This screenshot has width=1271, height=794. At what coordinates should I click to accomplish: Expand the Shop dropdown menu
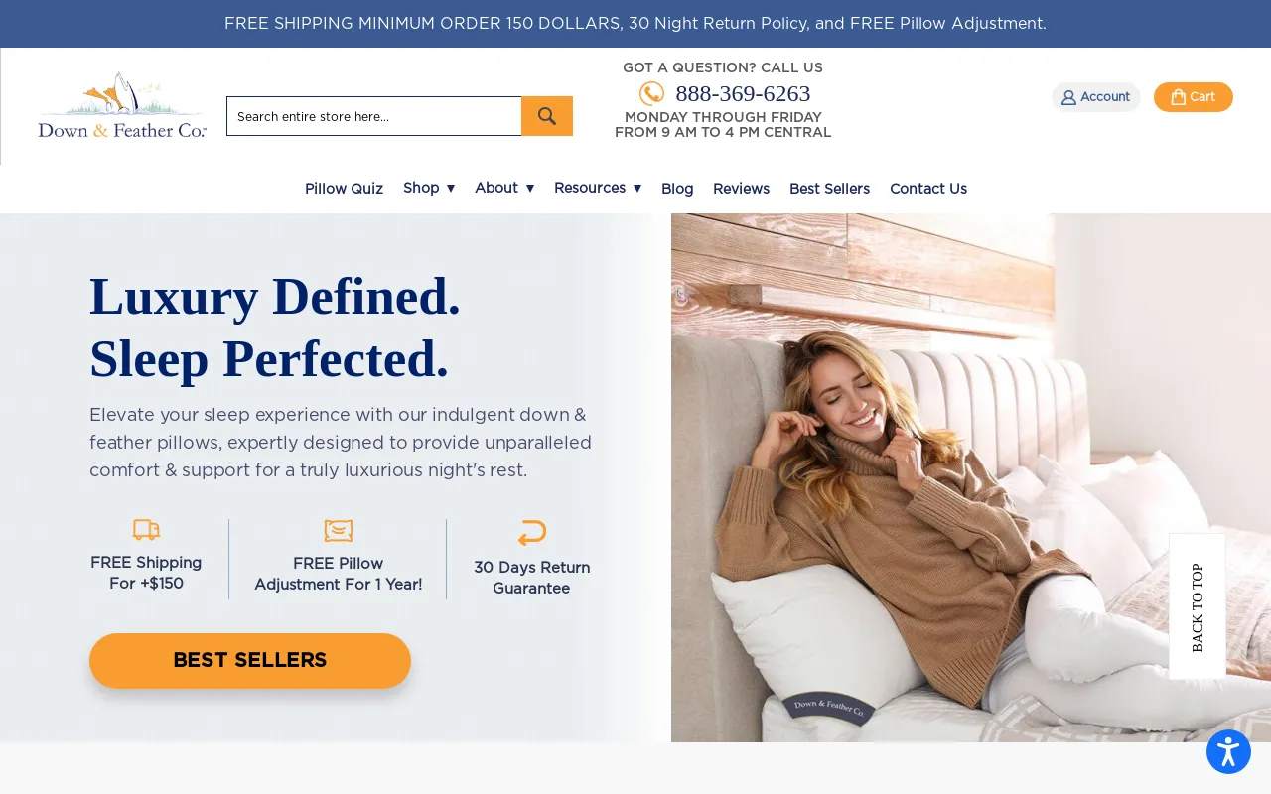click(x=429, y=188)
